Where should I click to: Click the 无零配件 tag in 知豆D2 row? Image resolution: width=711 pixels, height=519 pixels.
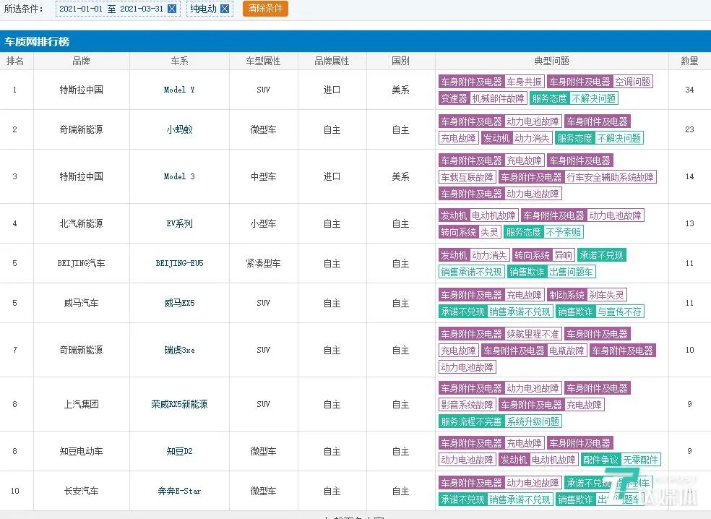coord(640,460)
